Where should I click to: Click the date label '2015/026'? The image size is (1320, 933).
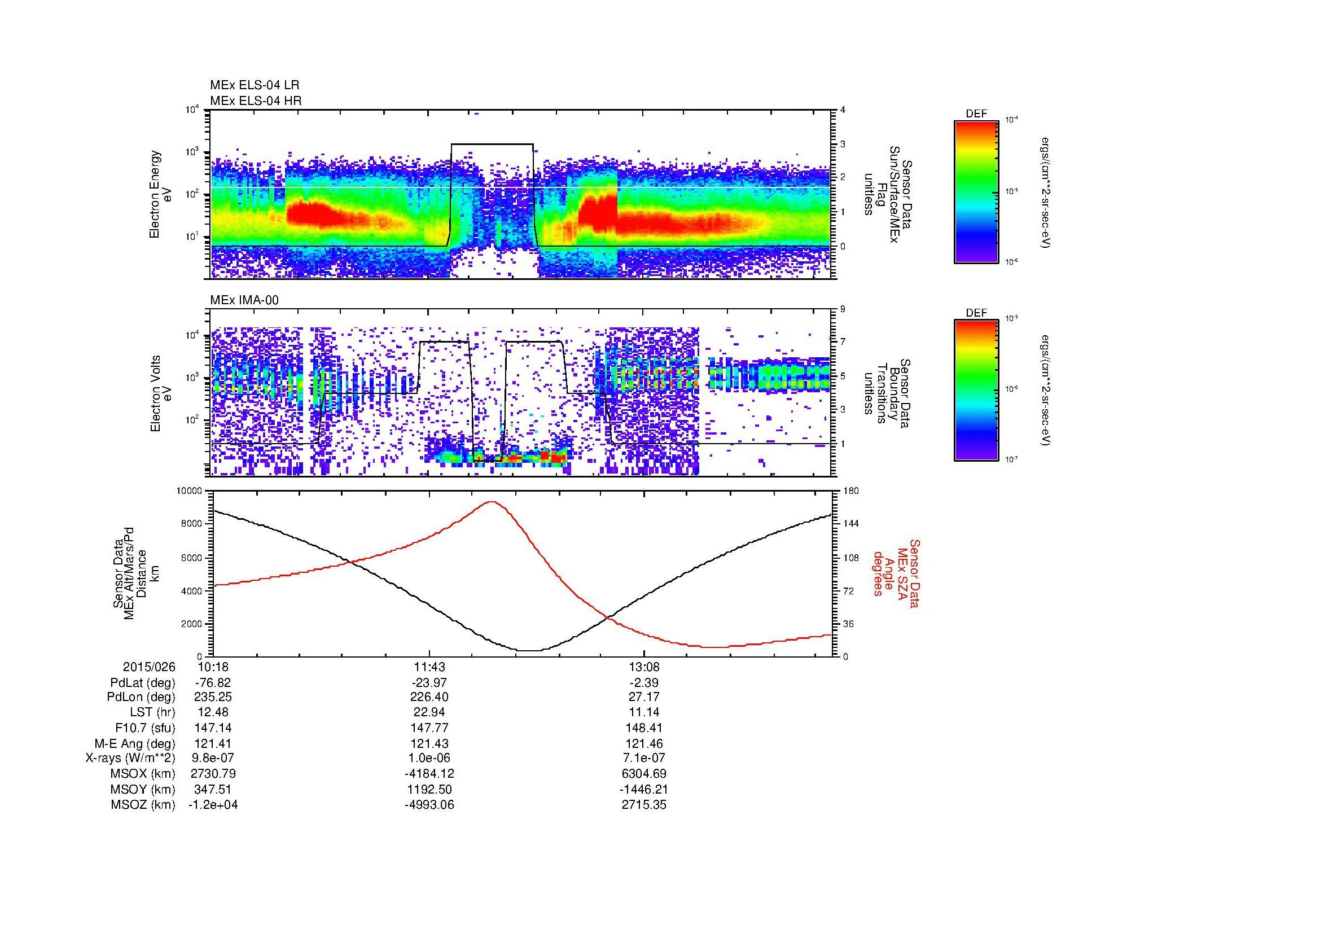coord(149,667)
